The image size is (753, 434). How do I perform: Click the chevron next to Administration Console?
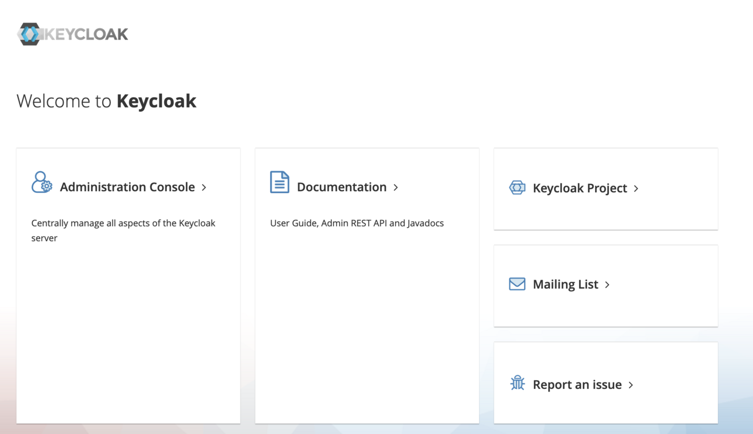204,187
